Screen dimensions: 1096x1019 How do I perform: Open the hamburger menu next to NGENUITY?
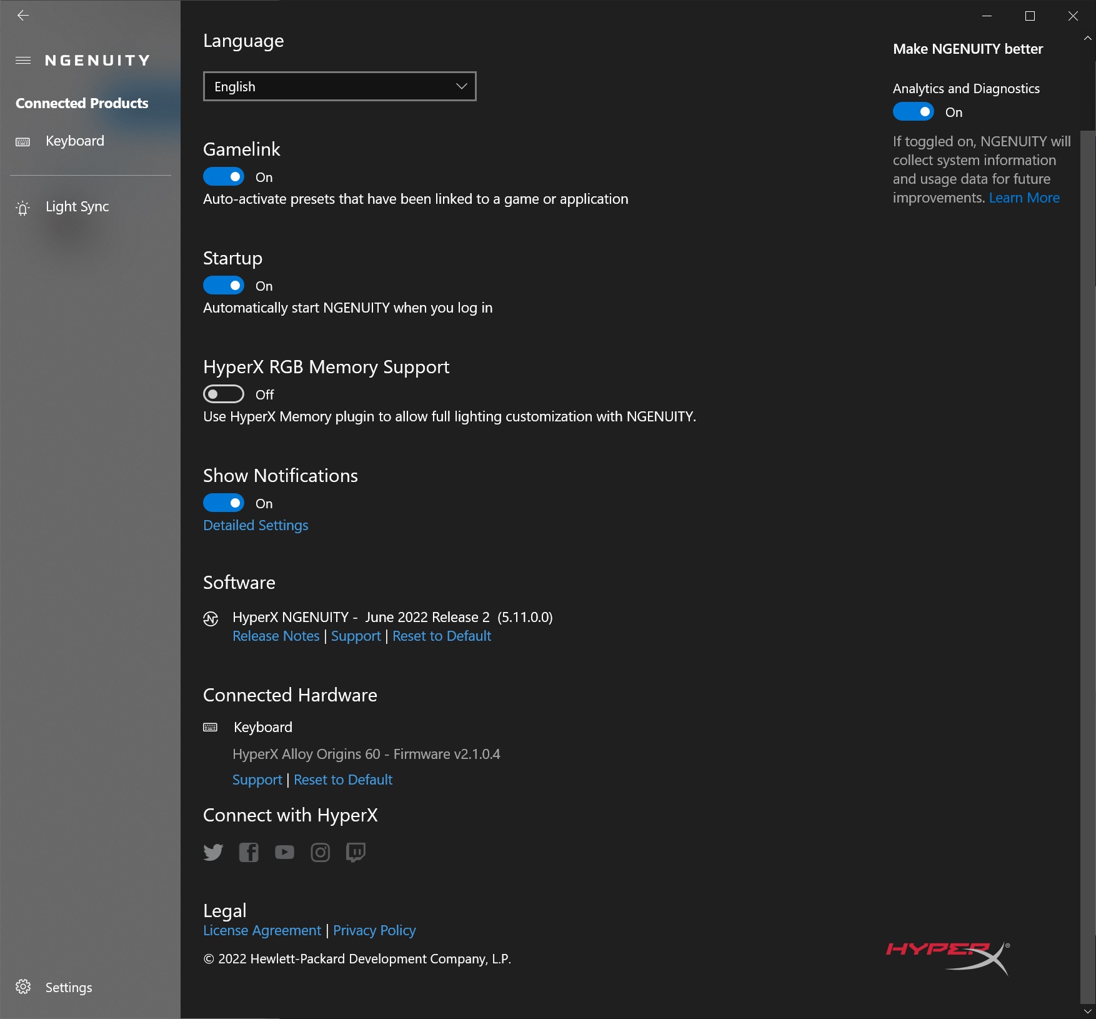coord(23,61)
